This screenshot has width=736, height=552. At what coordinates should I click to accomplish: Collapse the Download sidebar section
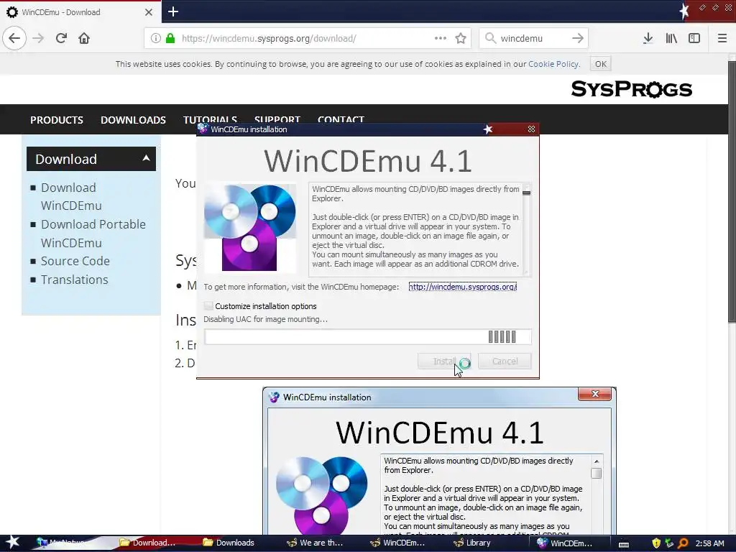[146, 158]
